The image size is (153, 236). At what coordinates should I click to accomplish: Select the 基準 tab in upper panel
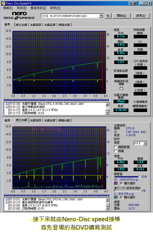coord(9,24)
